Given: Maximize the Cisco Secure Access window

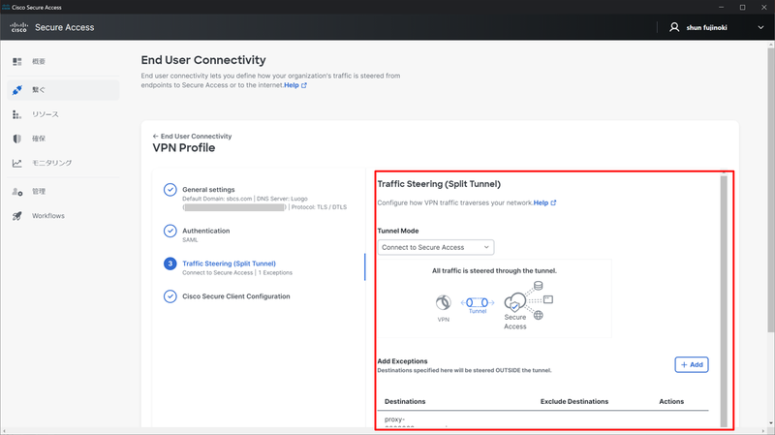Looking at the screenshot, I should pos(742,8).
